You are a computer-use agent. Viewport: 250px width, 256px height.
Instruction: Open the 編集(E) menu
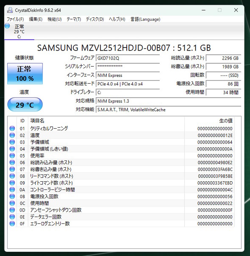[x=36, y=19]
